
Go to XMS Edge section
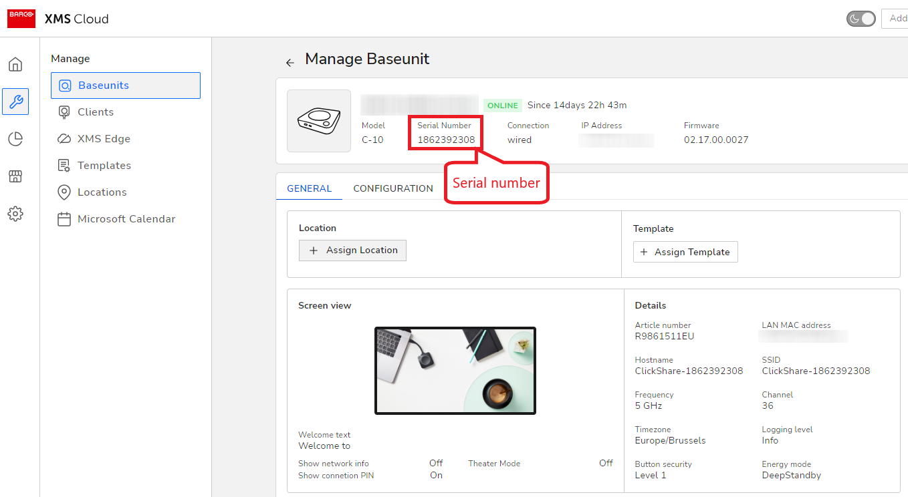104,139
